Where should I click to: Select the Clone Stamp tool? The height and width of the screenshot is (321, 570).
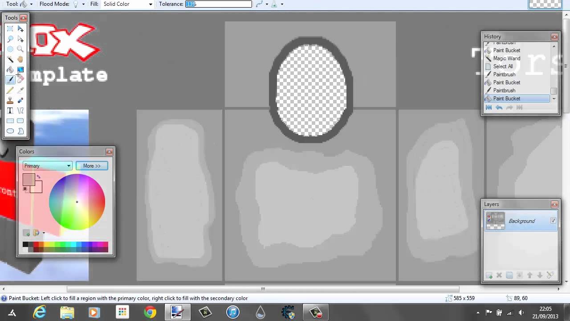coord(10,100)
